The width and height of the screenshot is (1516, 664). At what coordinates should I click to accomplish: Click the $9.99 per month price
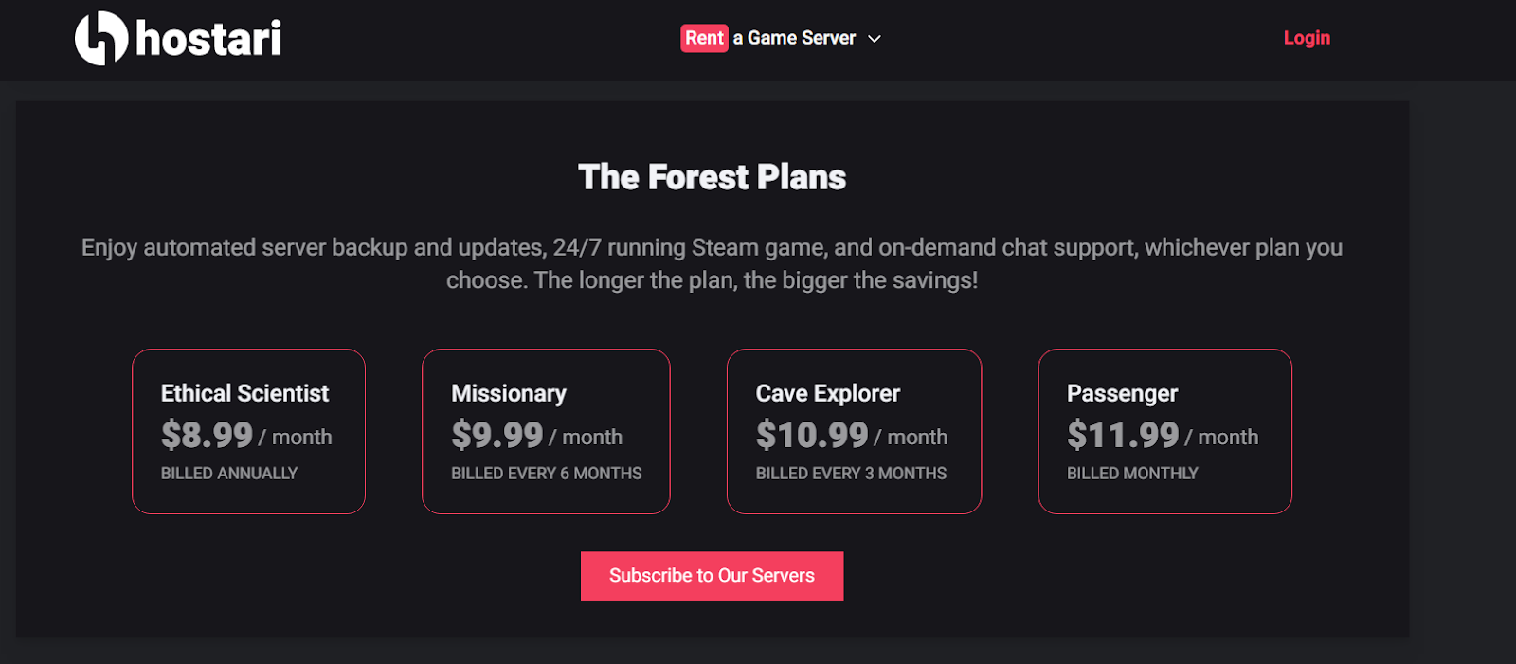(x=536, y=436)
